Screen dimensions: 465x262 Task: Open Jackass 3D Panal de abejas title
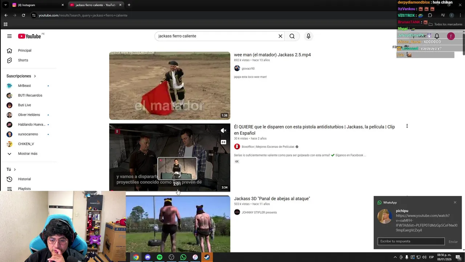pyautogui.click(x=272, y=199)
